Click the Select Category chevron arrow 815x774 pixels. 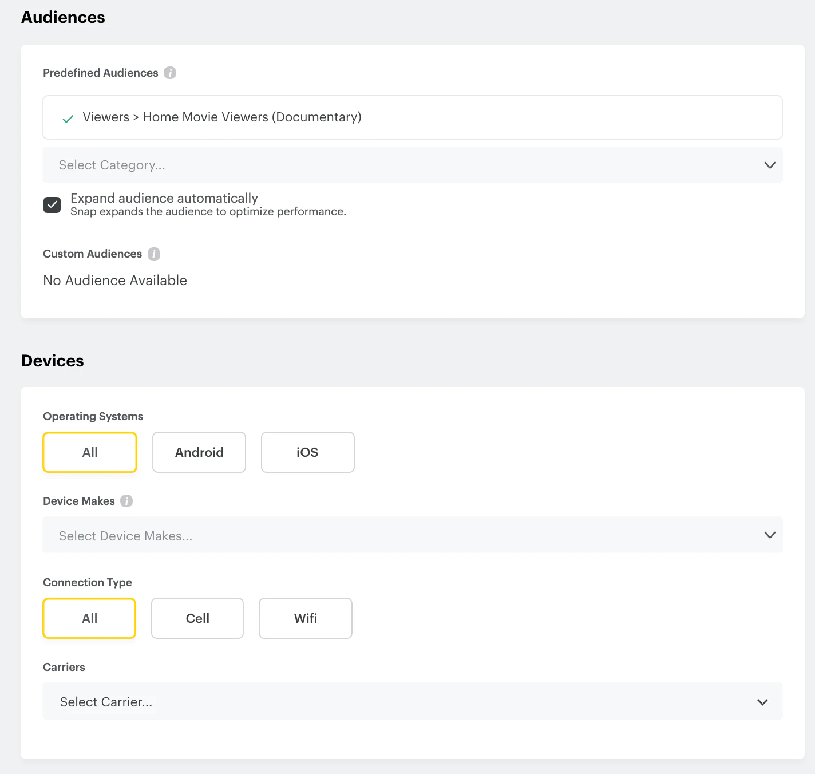770,165
